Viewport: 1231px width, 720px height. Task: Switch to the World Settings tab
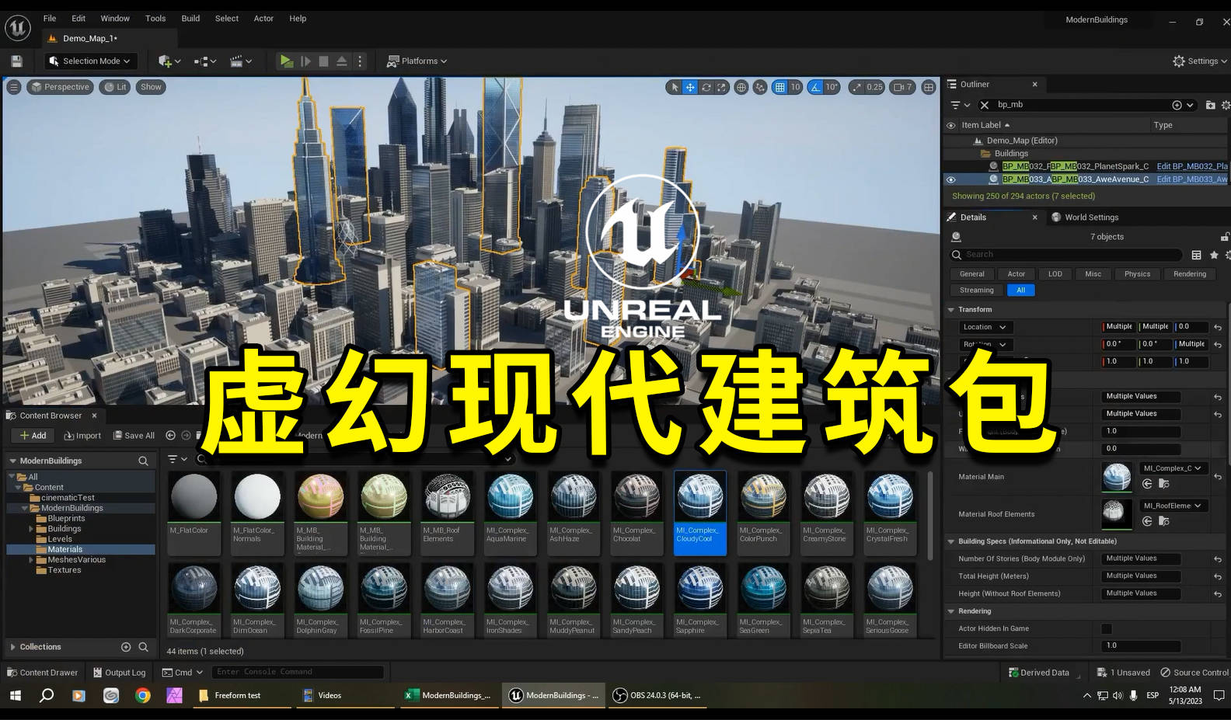[x=1090, y=217]
